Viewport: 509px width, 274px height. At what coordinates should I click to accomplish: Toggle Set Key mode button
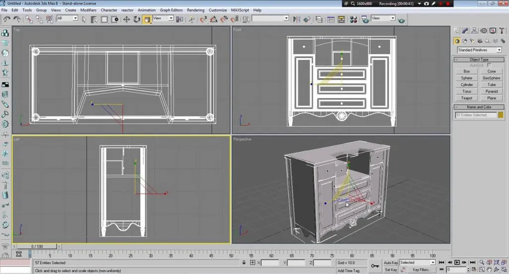tap(391, 270)
